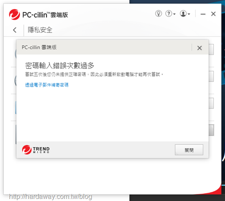Click the PC-cillin 雲端版 dialog title bar
225x201 pixels.
104,47
